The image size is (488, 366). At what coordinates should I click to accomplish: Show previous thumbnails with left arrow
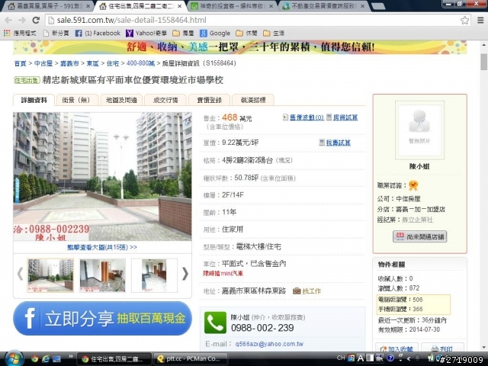pos(20,274)
